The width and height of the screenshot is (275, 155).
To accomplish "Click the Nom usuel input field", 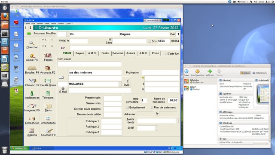I will tap(90, 64).
